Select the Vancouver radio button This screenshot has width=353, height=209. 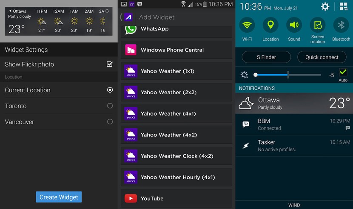pos(110,122)
